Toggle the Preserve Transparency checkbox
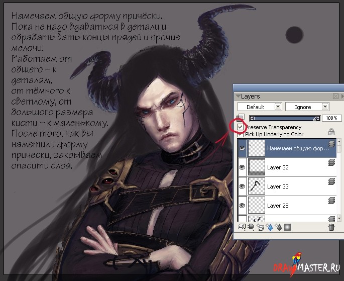Viewport: 344px width, 281px height. [240, 127]
